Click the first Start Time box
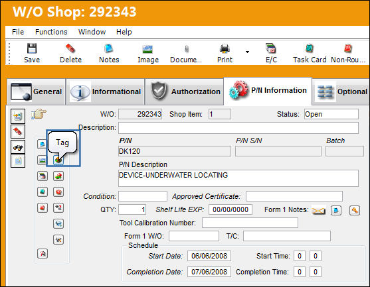The width and height of the screenshot is (370, 287). (x=300, y=256)
